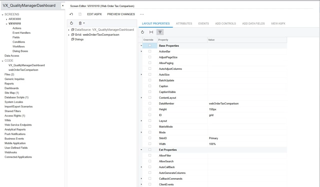This screenshot has width=320, height=187.
Task: Switch to the Attributes tab
Action: (184, 23)
